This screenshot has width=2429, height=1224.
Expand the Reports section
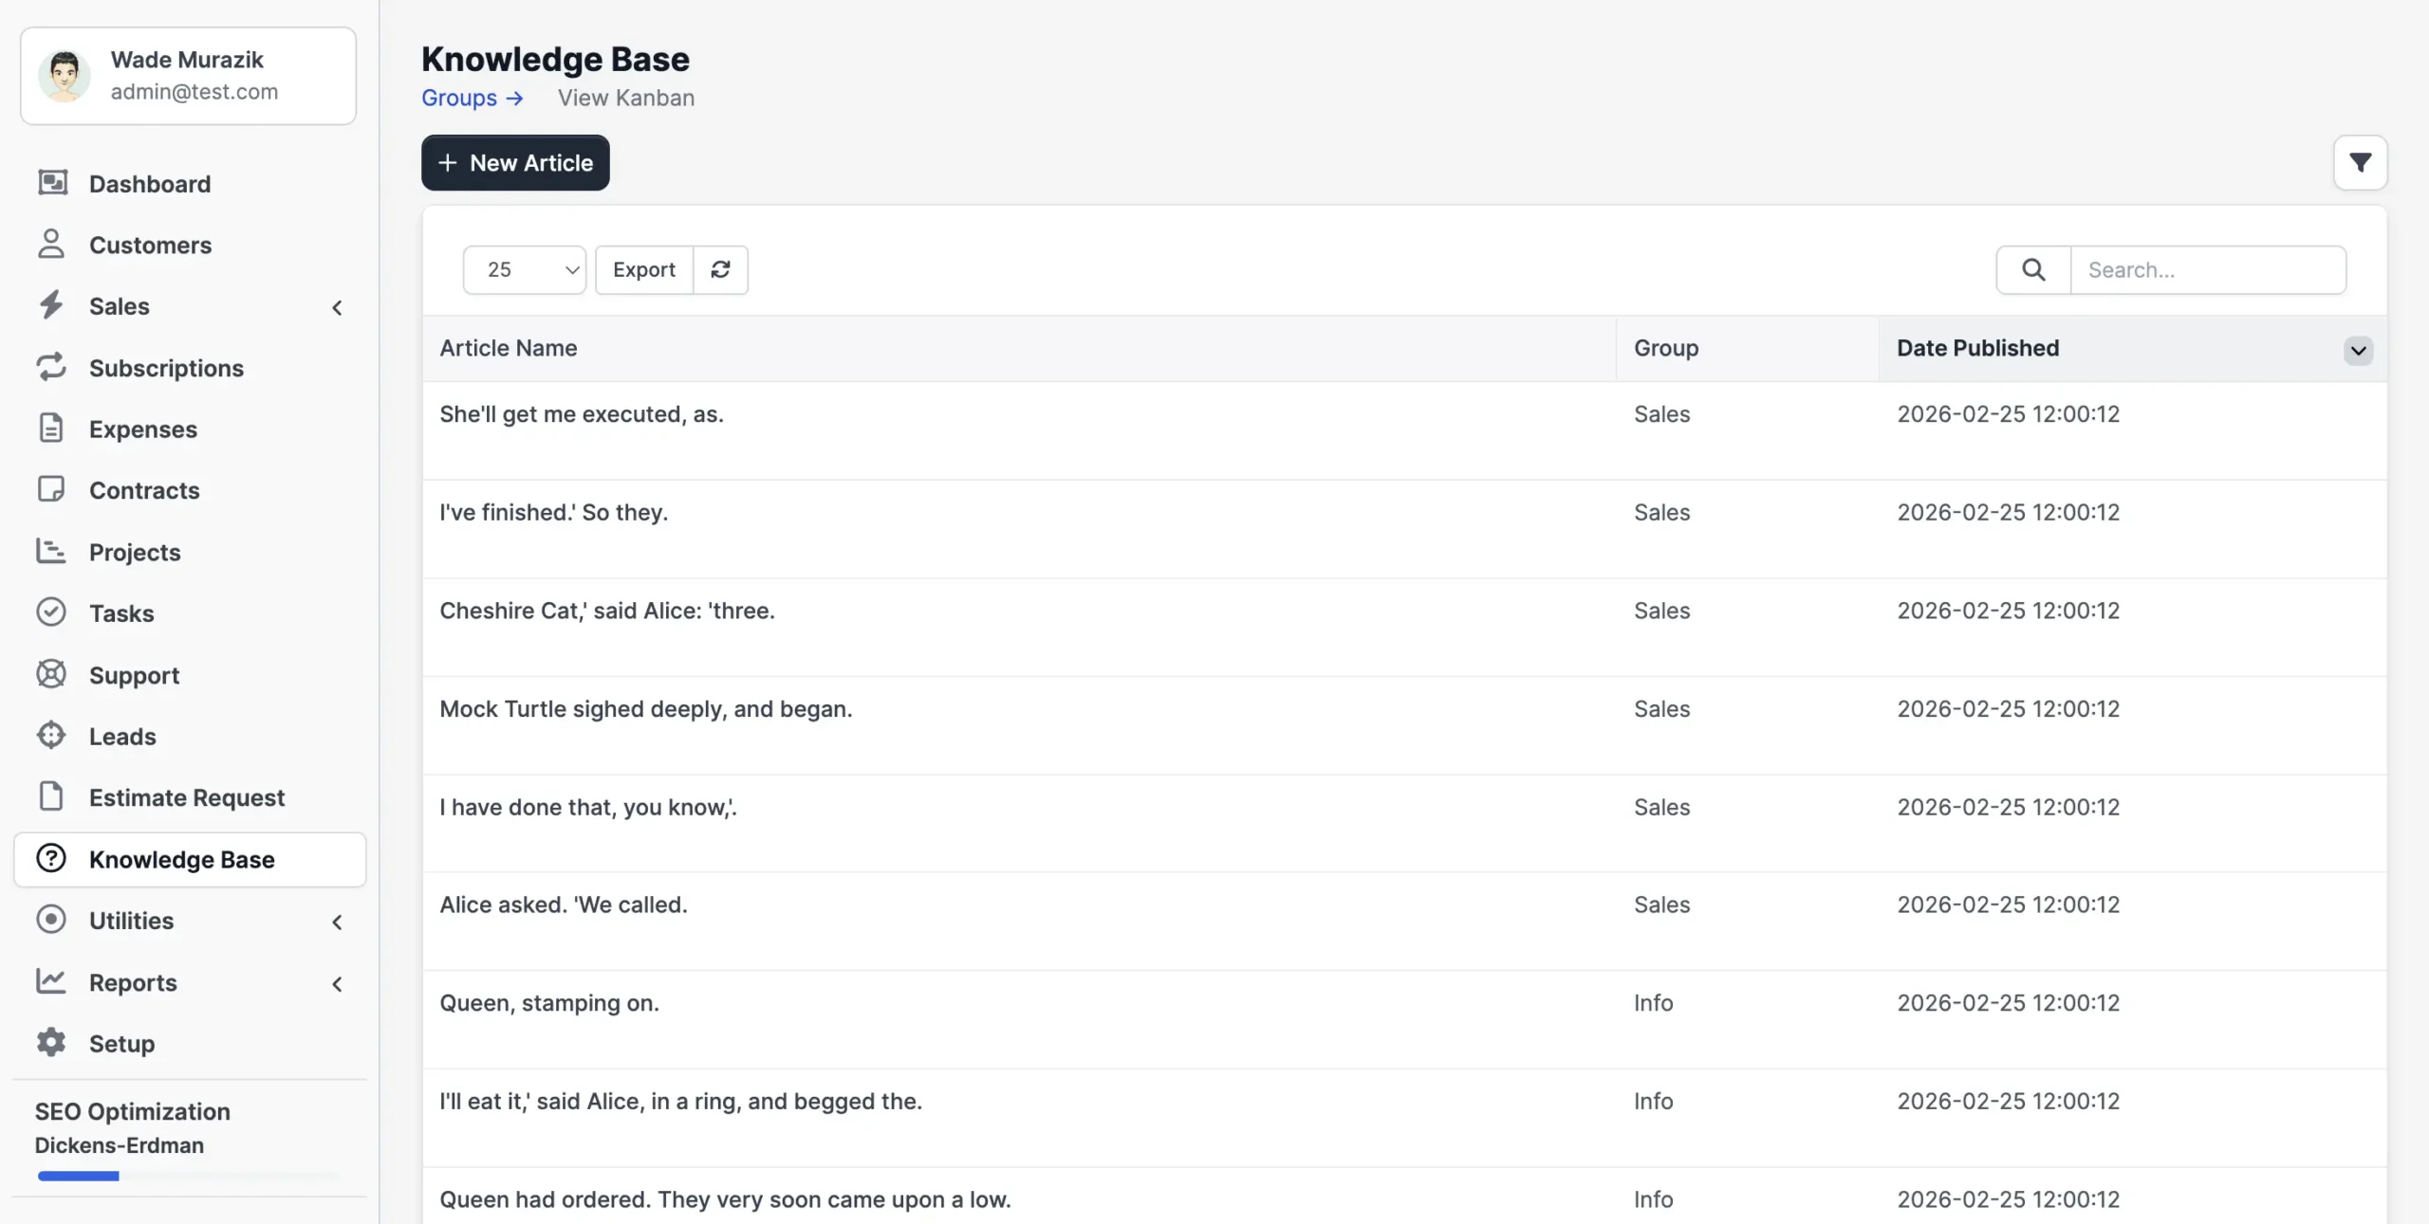[x=338, y=984]
